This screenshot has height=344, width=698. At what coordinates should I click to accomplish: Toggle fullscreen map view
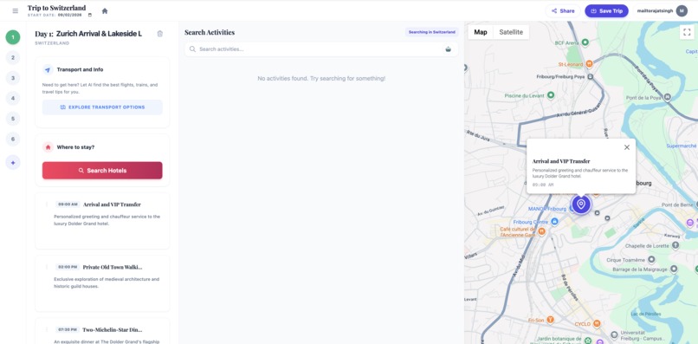coord(687,32)
